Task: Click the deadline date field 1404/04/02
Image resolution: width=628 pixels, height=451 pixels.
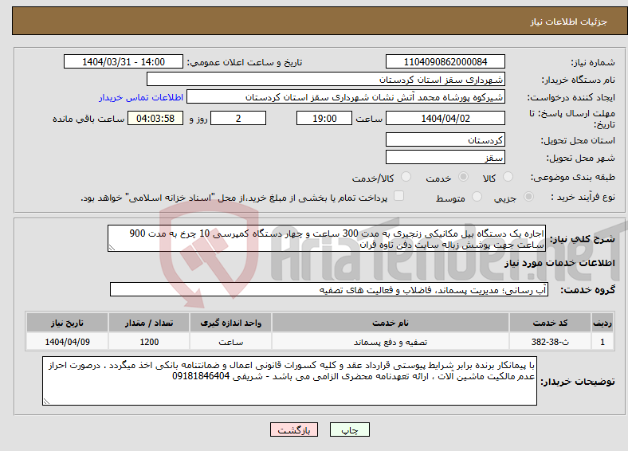Action: [x=445, y=118]
